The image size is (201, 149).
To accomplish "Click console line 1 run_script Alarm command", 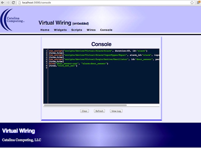I will point(98,51).
